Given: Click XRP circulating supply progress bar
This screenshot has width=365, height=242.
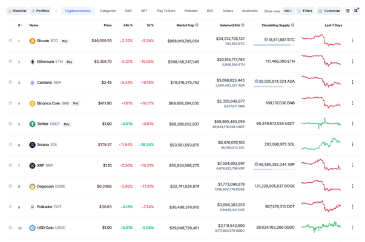Looking at the screenshot, I should pos(274,170).
